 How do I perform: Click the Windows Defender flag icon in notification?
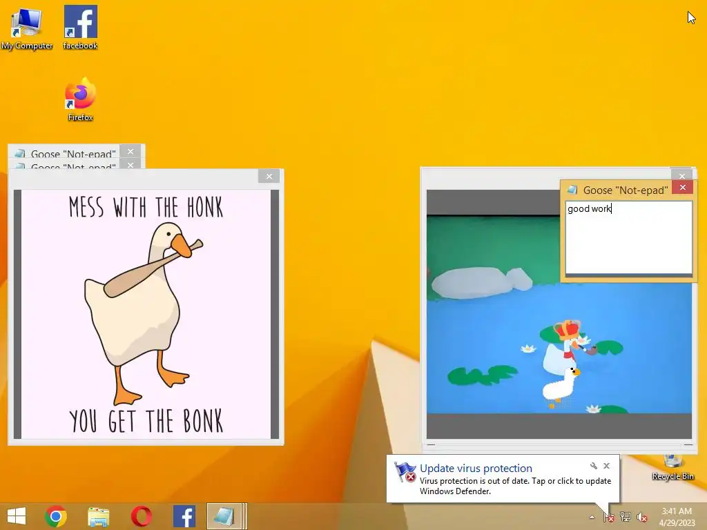405,472
